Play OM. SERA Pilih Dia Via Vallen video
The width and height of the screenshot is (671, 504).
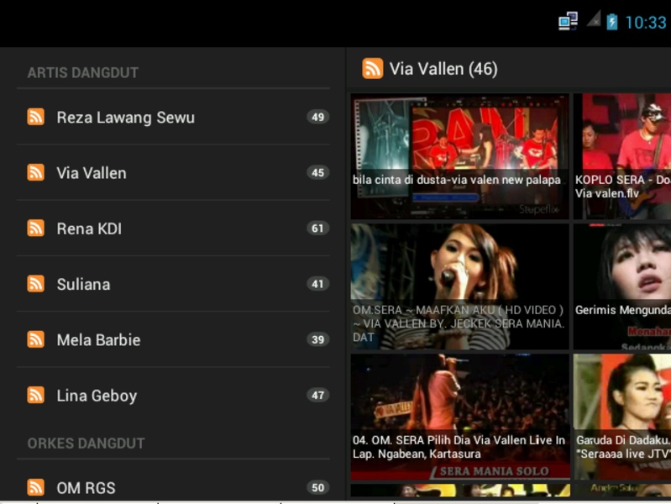pos(460,417)
